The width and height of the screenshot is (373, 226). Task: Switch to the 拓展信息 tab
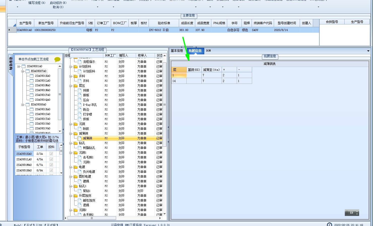[195, 51]
